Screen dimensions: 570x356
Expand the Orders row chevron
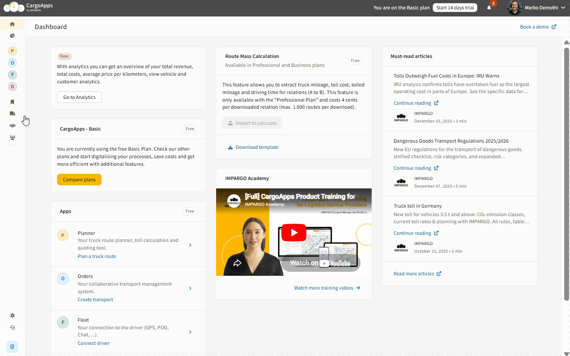tap(190, 288)
